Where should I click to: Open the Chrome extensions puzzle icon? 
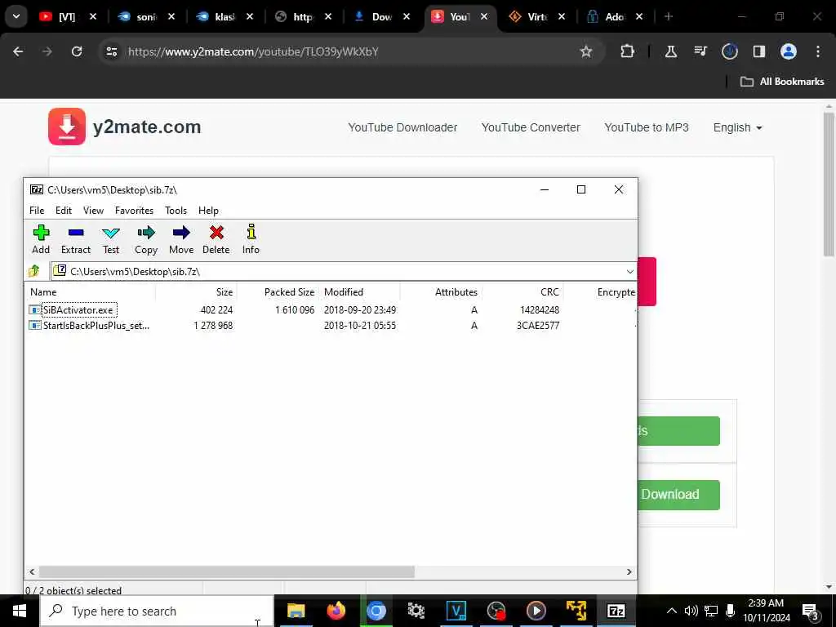628,51
